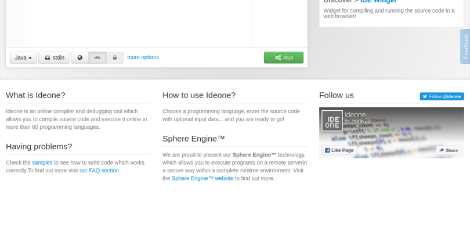Select the secret visibility glasses icon
This screenshot has width=470, height=246.
click(x=97, y=57)
